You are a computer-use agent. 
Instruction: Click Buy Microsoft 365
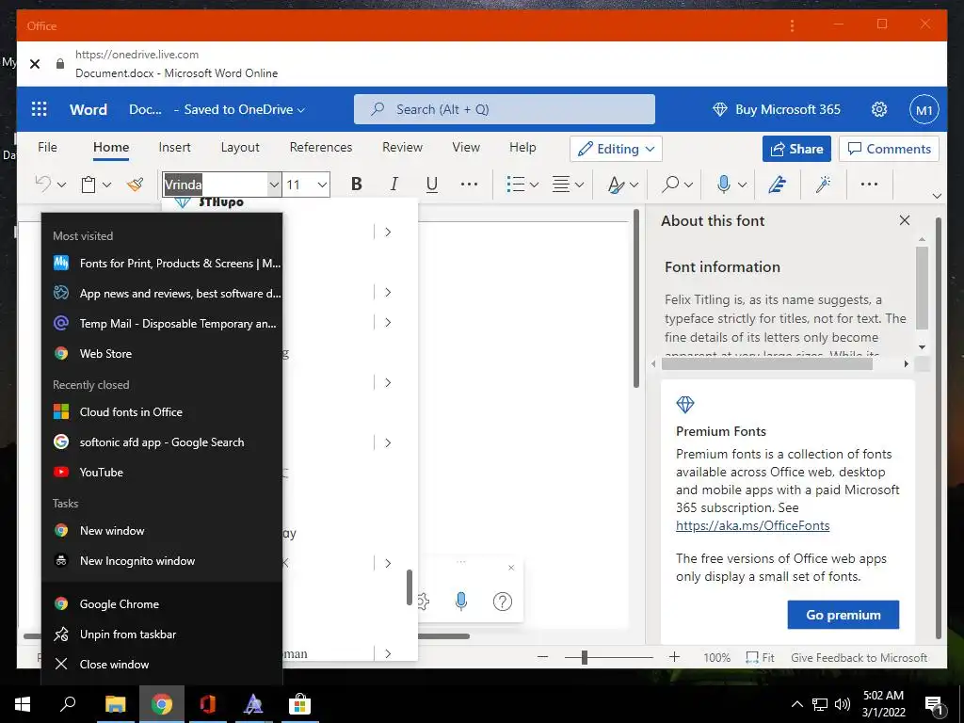[x=777, y=109]
